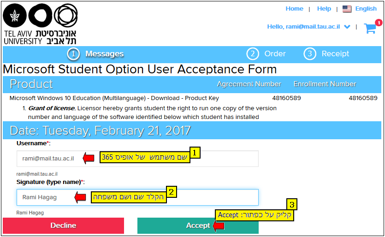
Task: Click the Tel Aviv University logo
Action: point(40,24)
